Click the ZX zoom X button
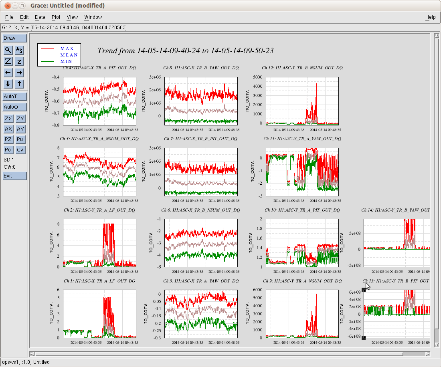Screen dimensions: 441x367 tap(8, 119)
